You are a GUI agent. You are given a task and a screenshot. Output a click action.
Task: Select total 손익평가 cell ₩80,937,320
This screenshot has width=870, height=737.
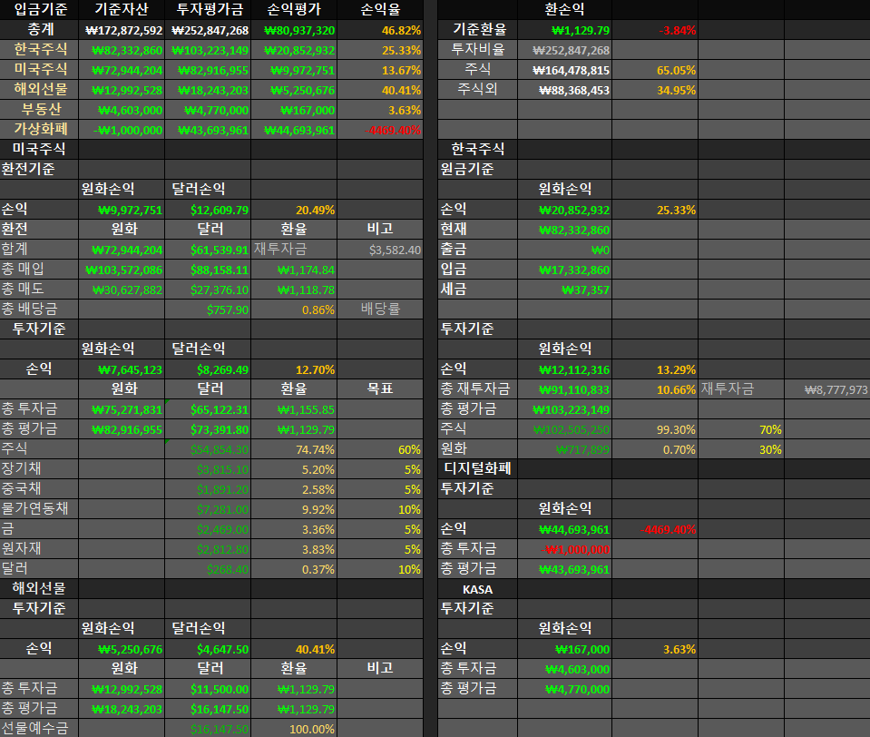click(x=294, y=30)
